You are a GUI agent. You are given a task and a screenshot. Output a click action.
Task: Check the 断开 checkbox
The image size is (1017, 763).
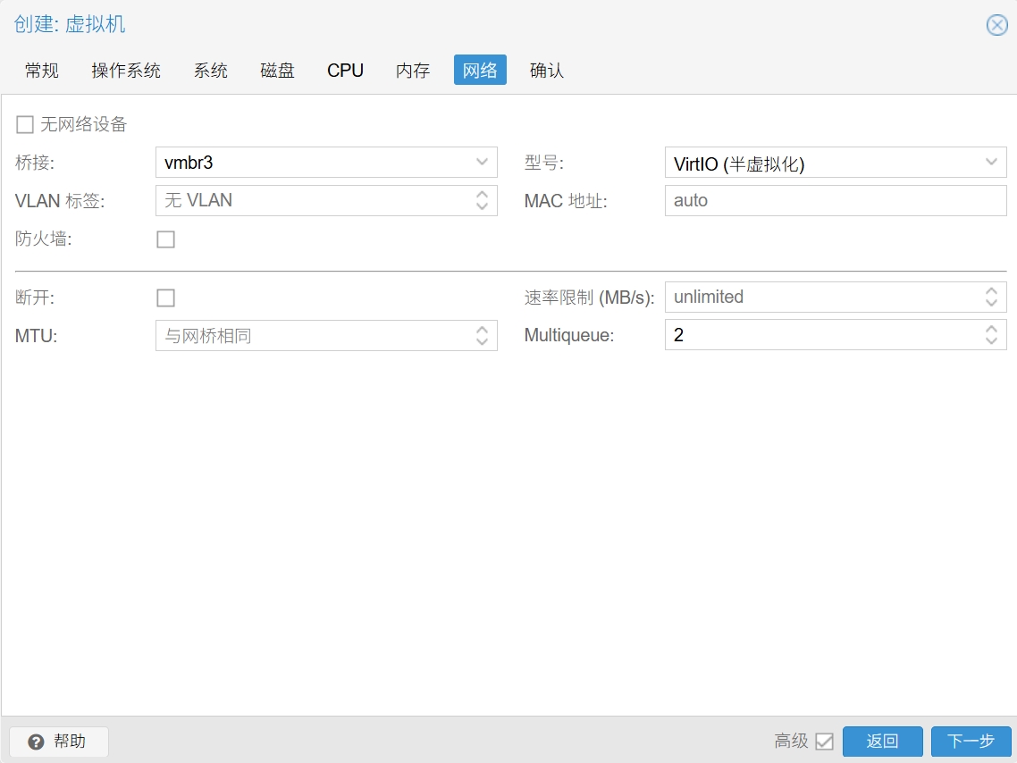[x=166, y=298]
